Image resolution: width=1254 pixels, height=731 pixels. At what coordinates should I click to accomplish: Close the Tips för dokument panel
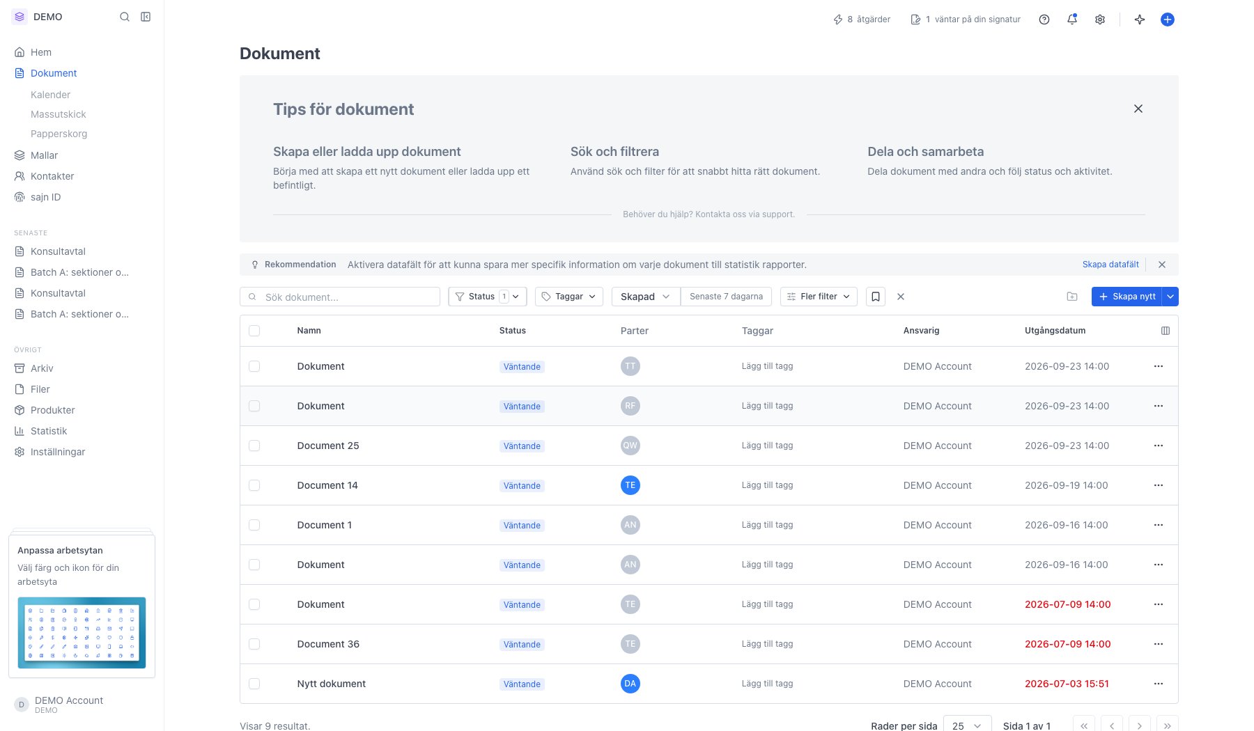pos(1138,109)
